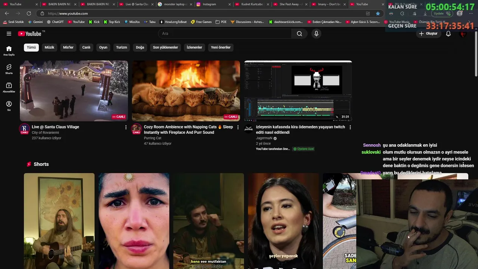The width and height of the screenshot is (478, 269).
Task: Open the Short with the guitar player
Action: tap(59, 221)
